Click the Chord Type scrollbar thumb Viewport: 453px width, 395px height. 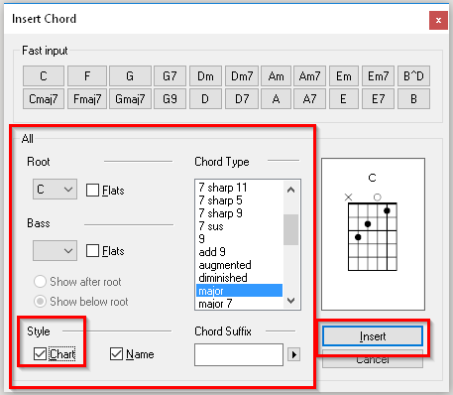click(x=290, y=229)
